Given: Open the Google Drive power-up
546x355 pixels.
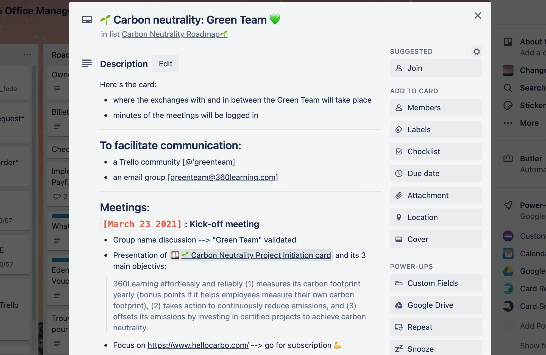Looking at the screenshot, I should [436, 305].
